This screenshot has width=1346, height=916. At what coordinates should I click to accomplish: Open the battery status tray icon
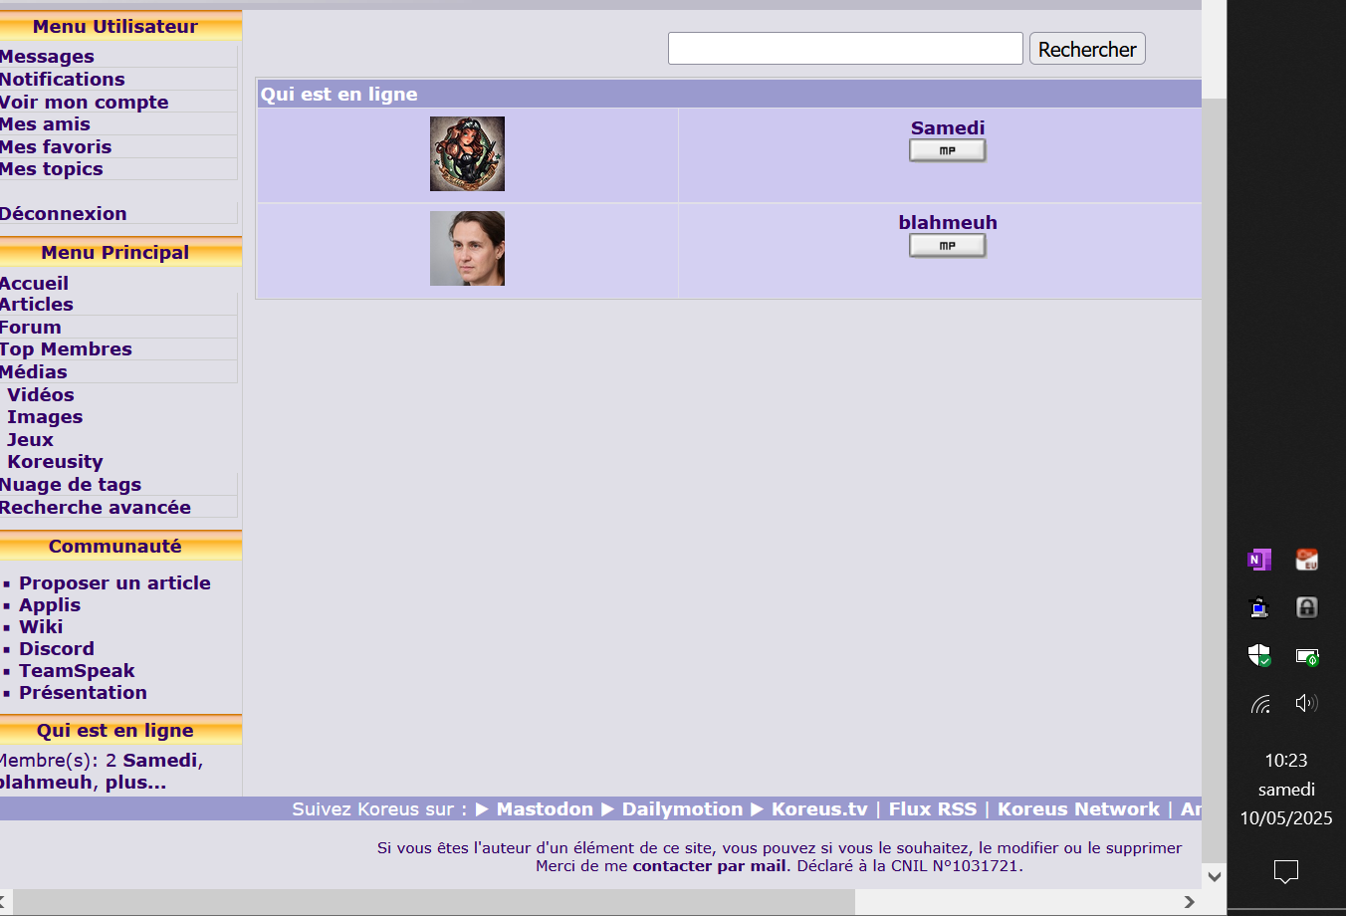click(1306, 656)
